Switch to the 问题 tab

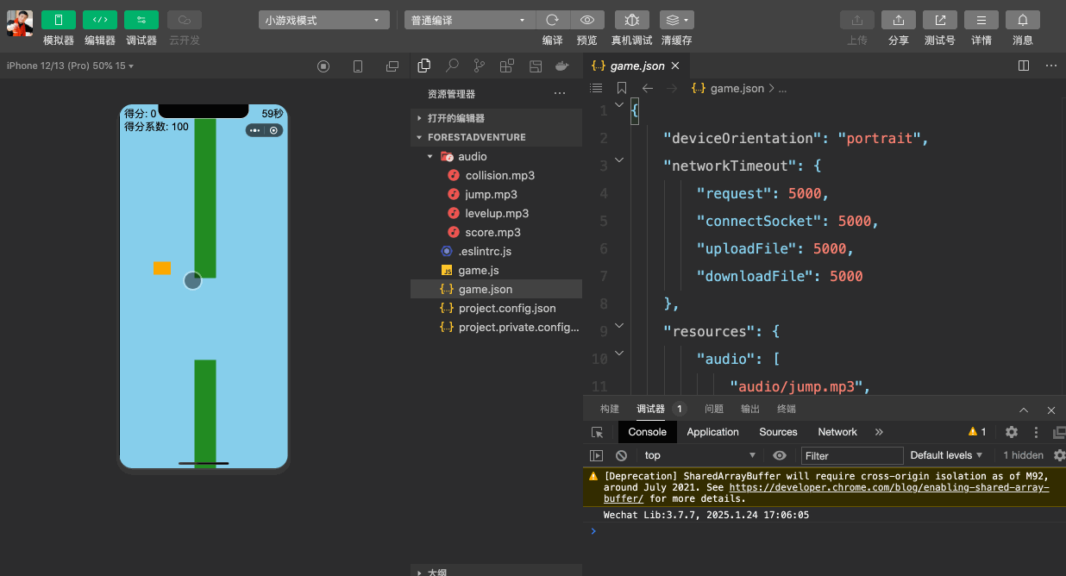pos(714,409)
